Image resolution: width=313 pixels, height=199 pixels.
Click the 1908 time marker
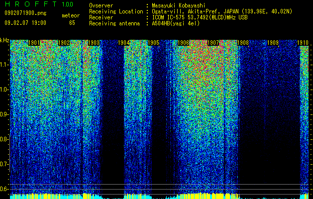pyautogui.click(x=243, y=43)
